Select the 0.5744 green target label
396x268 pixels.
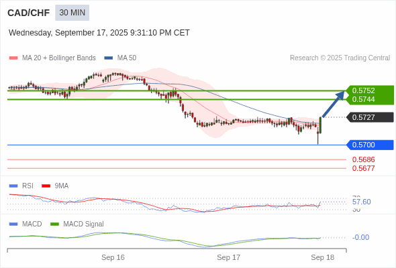click(x=363, y=99)
